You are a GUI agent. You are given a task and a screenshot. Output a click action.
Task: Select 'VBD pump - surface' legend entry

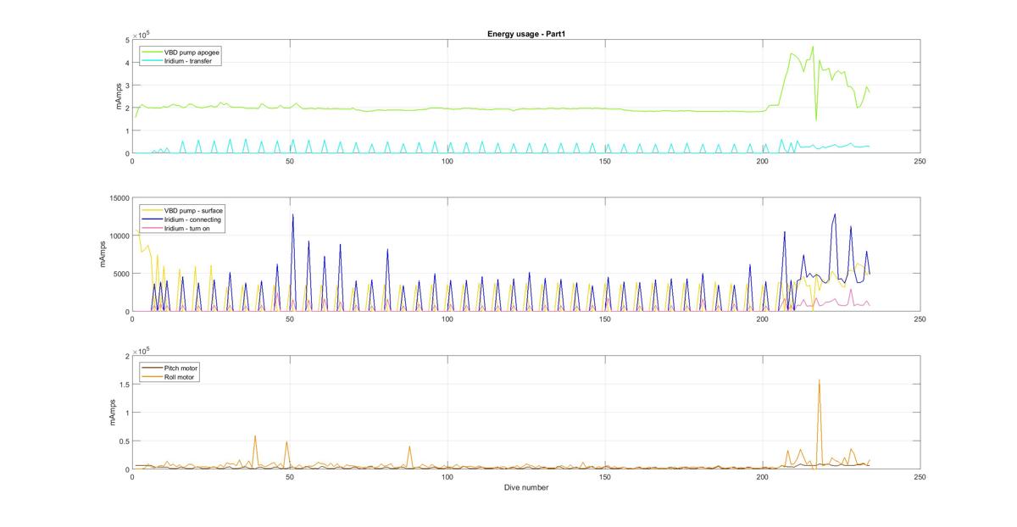click(x=181, y=210)
